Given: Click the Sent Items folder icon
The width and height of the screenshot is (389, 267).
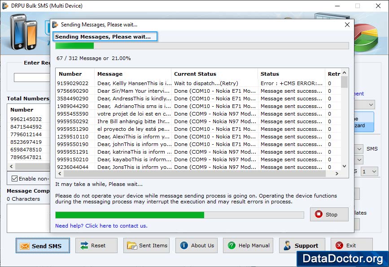Looking at the screenshot, I should pyautogui.click(x=132, y=245).
